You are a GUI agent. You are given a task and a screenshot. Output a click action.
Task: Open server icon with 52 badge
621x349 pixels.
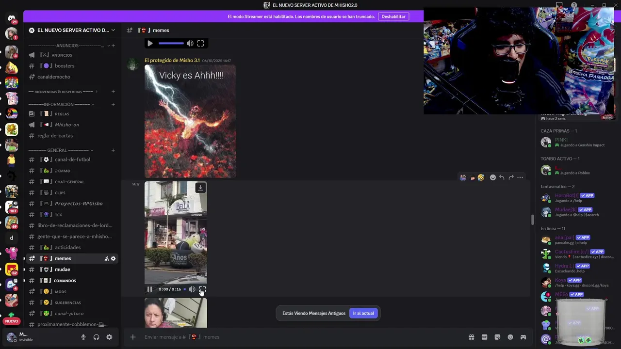[x=12, y=269]
